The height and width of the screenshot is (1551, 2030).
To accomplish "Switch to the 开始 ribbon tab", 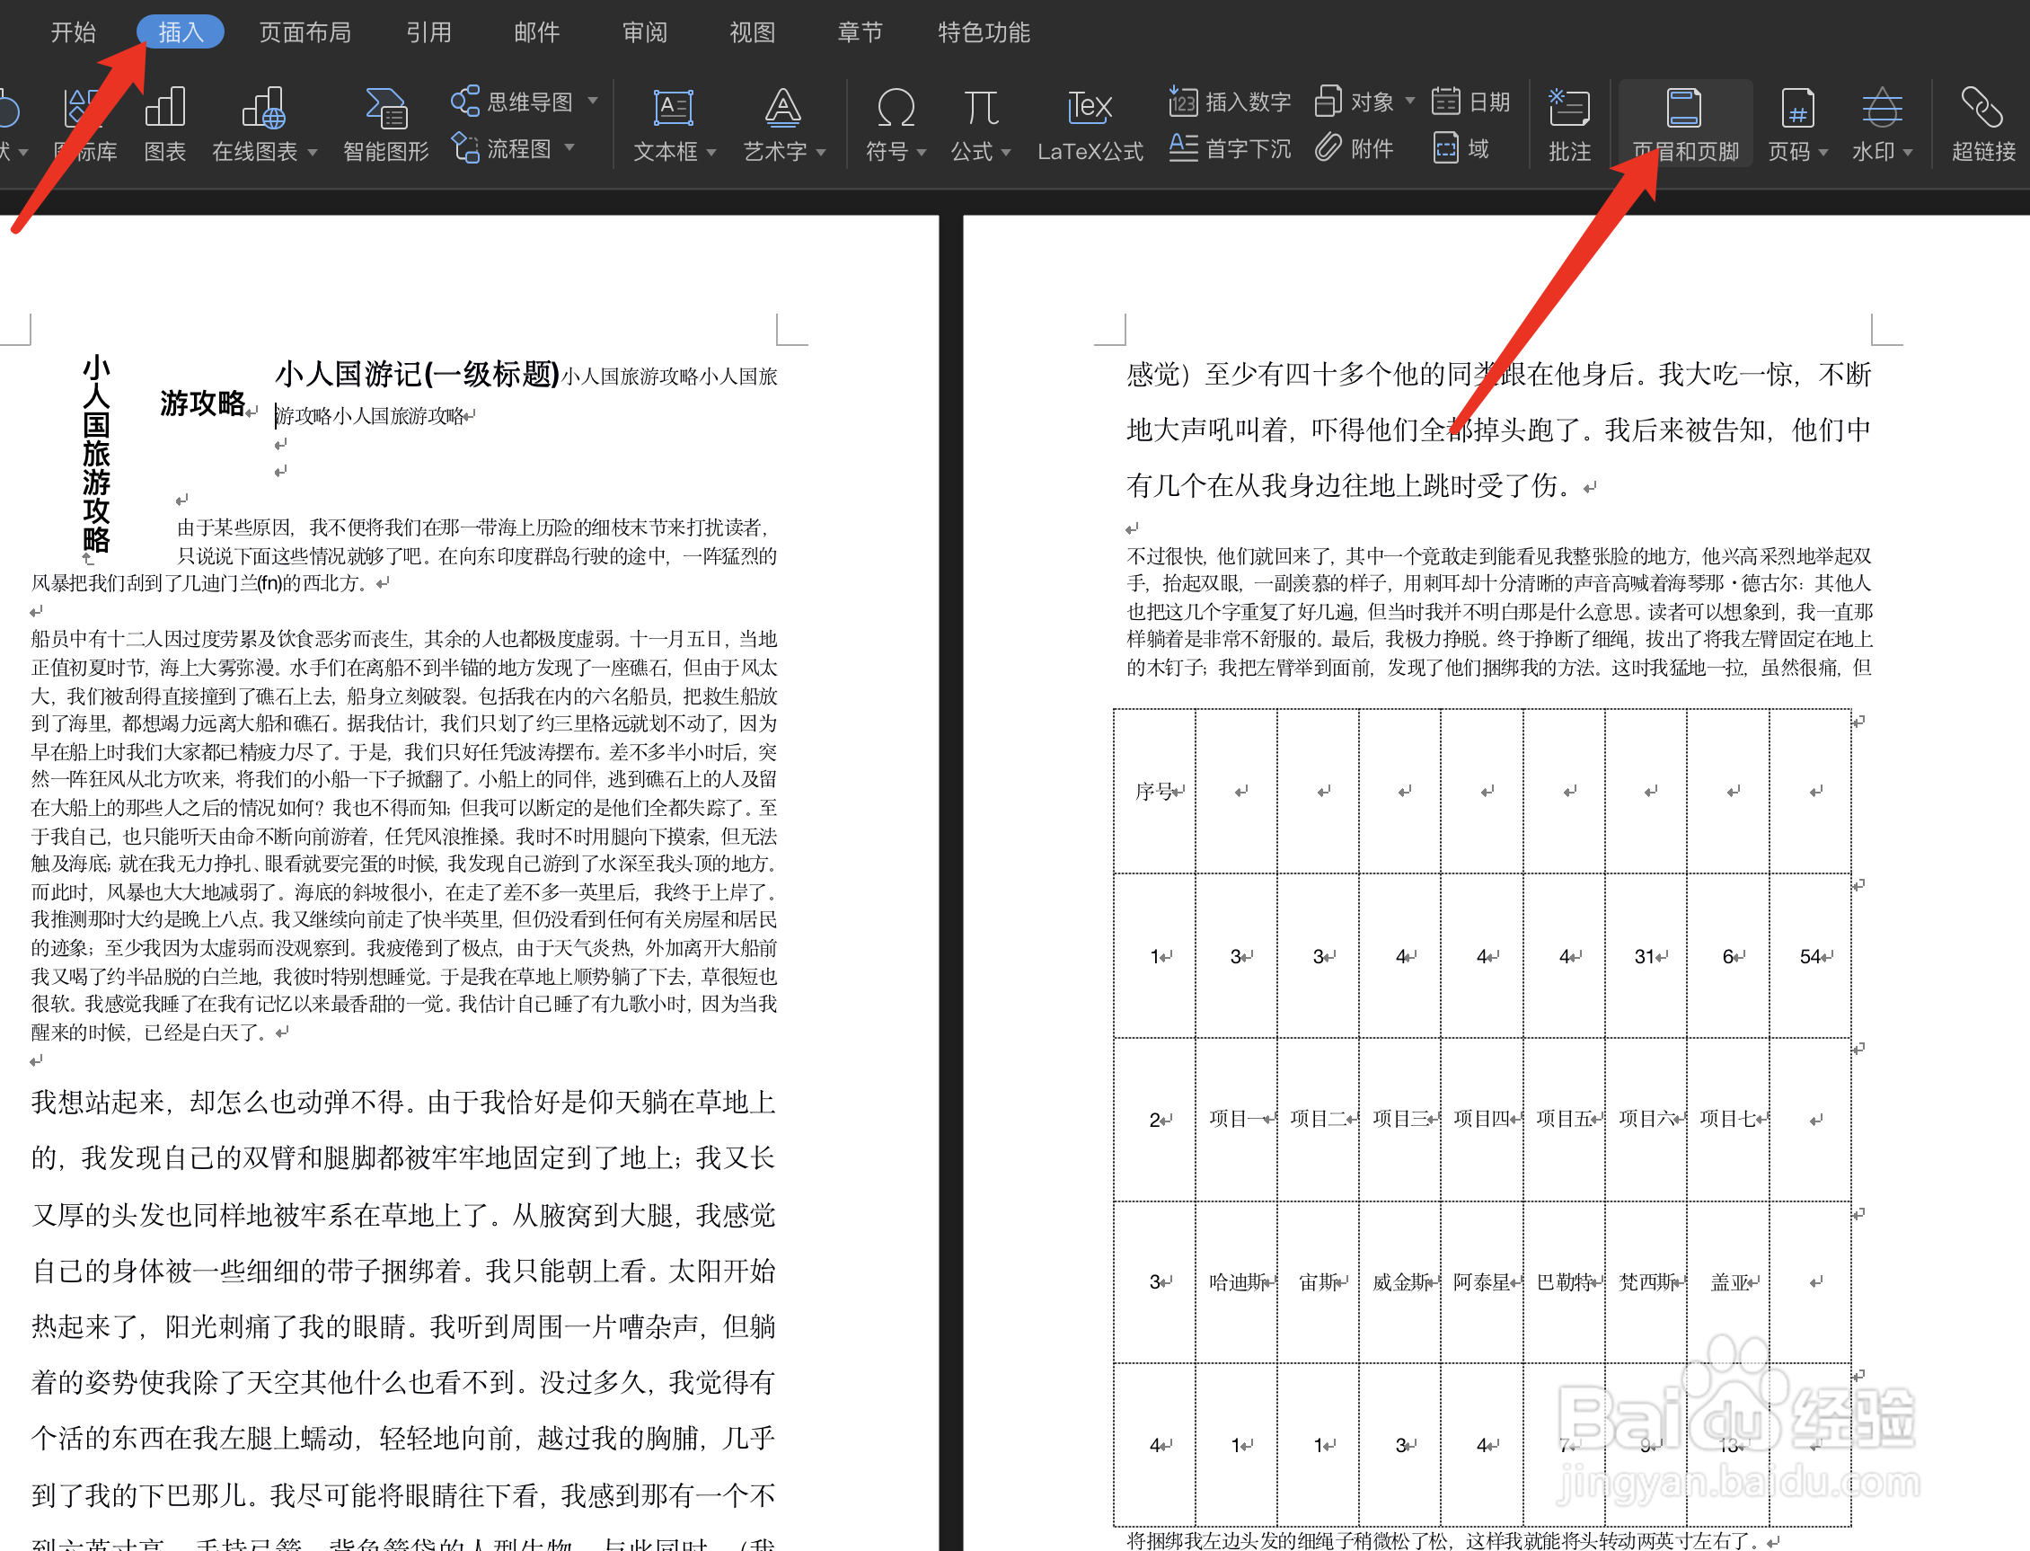I will click(73, 32).
